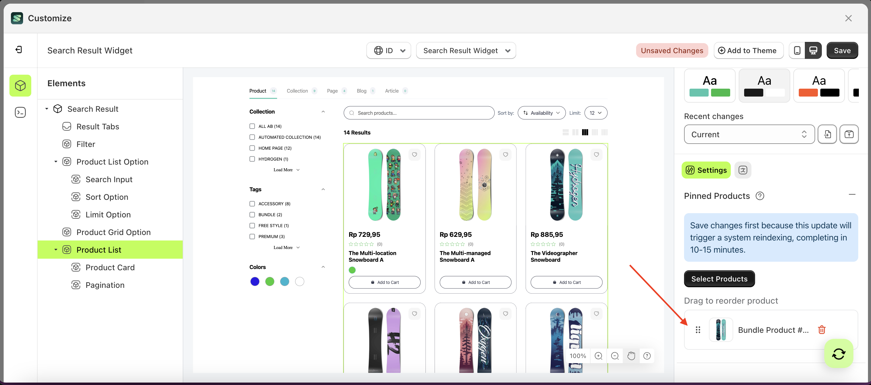The image size is (871, 385).
Task: Select the wishlist heart on first snowboard card
Action: pyautogui.click(x=415, y=155)
